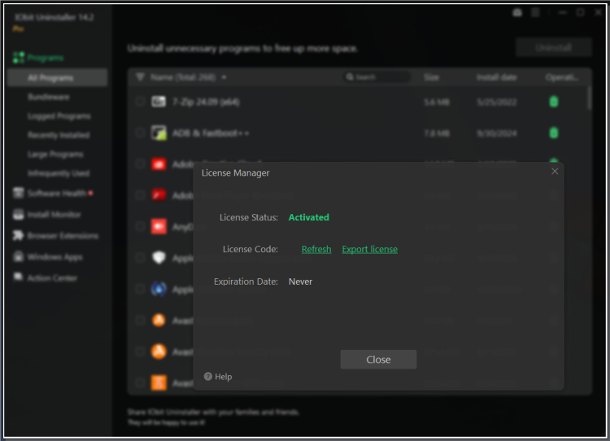Open the toolbox icon in the title bar
The height and width of the screenshot is (441, 610).
tap(517, 12)
